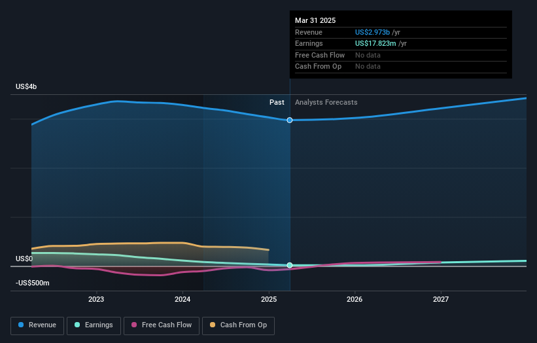Click the Analysts Forecasts label

pos(326,102)
